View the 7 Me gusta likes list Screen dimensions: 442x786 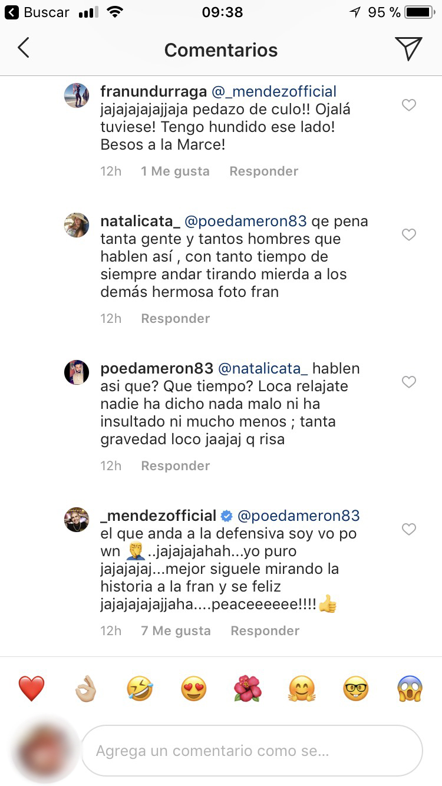(x=176, y=631)
